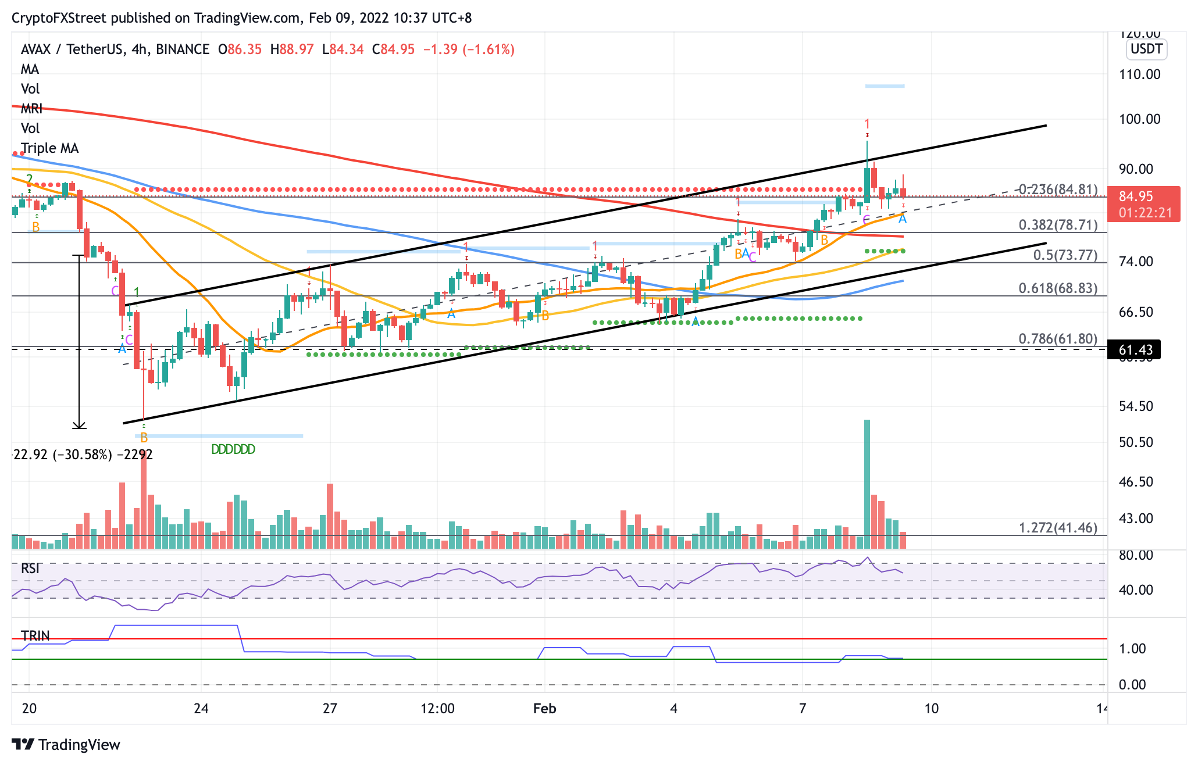Click the TRIN 1.00 axis label
Viewport: 1198px width, 765px height.
click(1132, 649)
